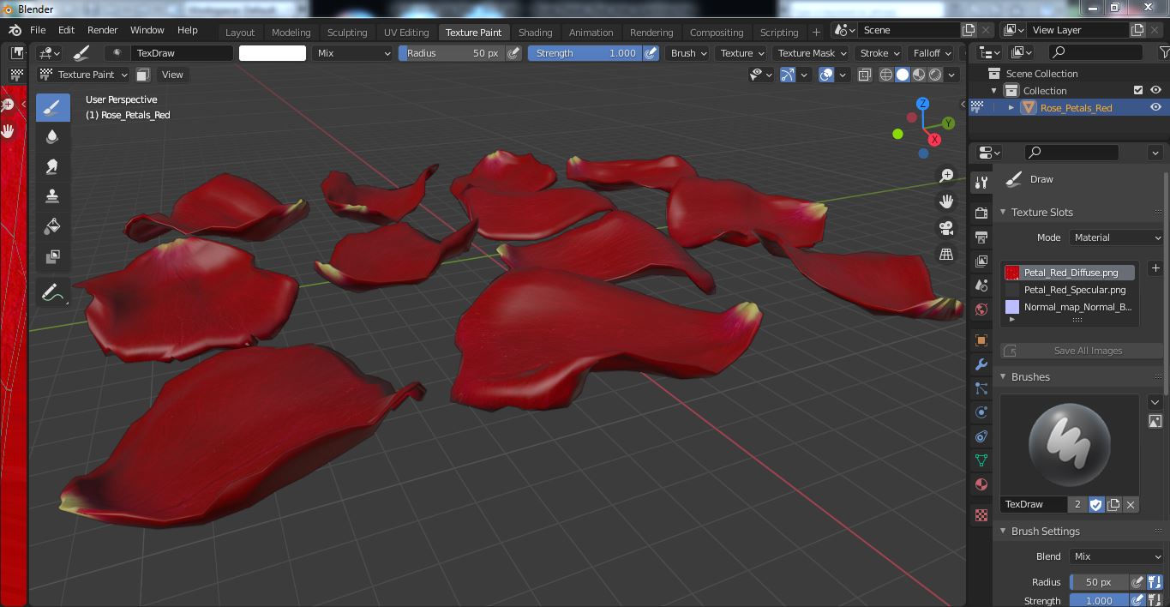Open Modifiers wrench properties tab

click(981, 364)
